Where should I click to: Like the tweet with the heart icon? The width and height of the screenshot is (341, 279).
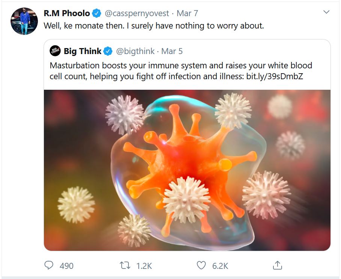click(201, 265)
